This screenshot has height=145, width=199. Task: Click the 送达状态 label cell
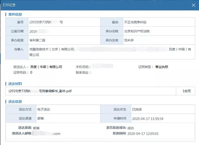[x=116, y=109]
